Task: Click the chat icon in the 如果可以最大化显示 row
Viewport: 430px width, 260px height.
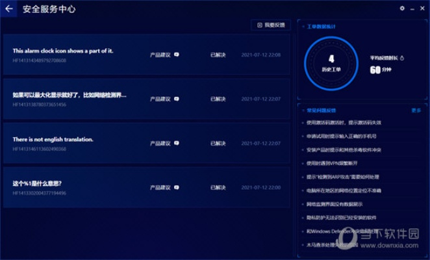Action: (x=177, y=99)
